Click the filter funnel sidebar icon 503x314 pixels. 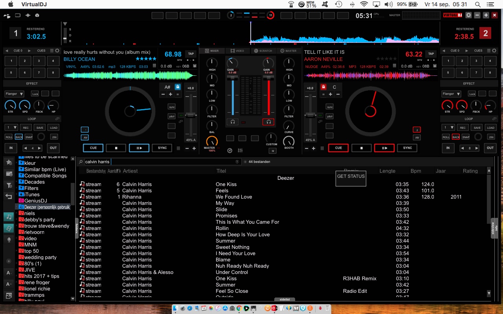pos(9,185)
